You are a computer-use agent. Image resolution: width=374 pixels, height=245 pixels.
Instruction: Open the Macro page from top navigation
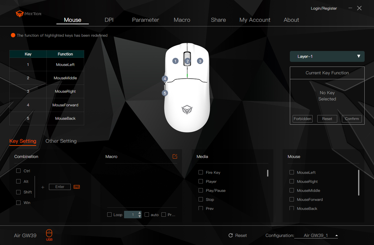182,20
